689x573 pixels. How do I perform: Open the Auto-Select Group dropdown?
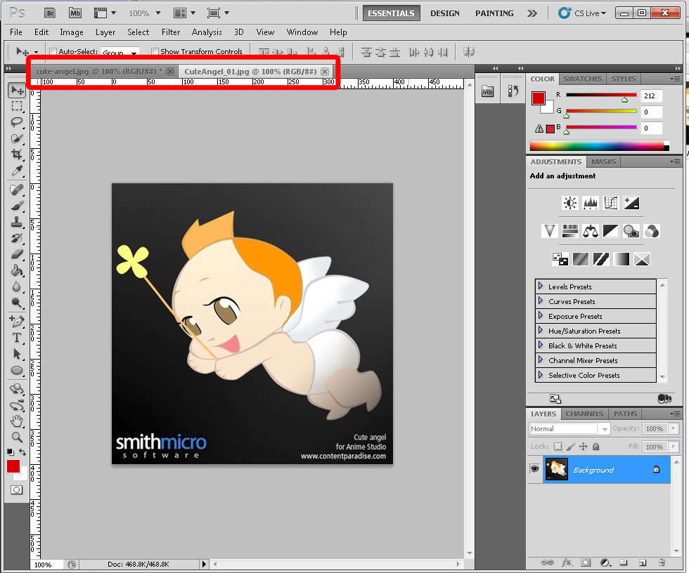point(120,53)
